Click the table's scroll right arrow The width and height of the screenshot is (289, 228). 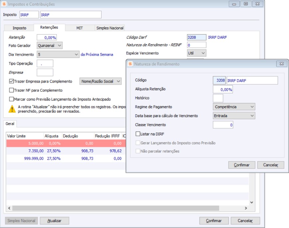pos(246,208)
